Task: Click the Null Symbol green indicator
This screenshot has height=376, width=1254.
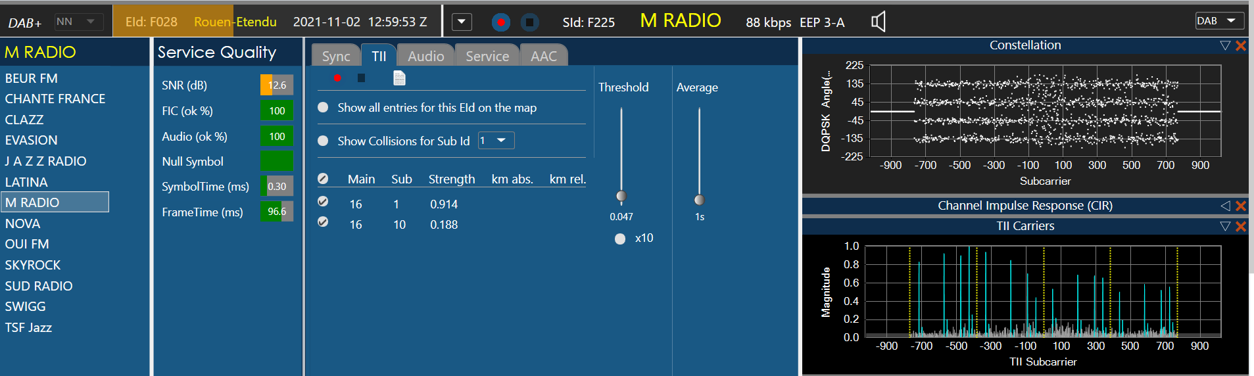Action: [277, 161]
